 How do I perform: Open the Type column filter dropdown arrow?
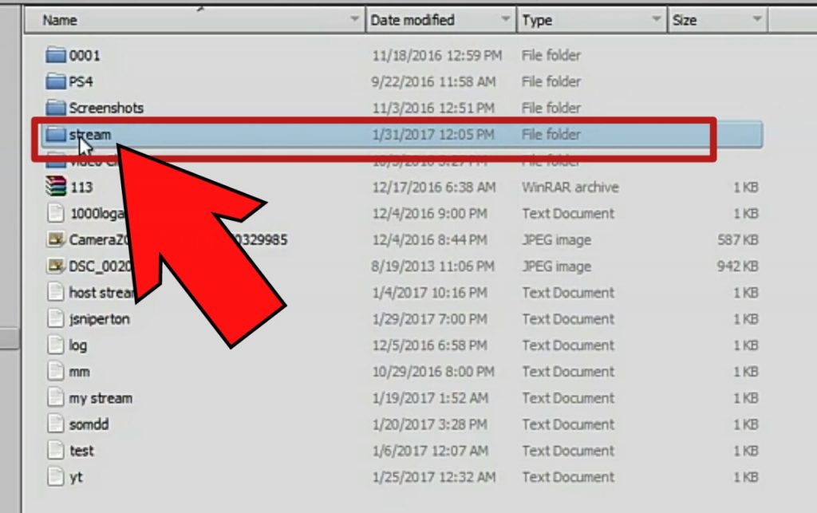tap(657, 20)
